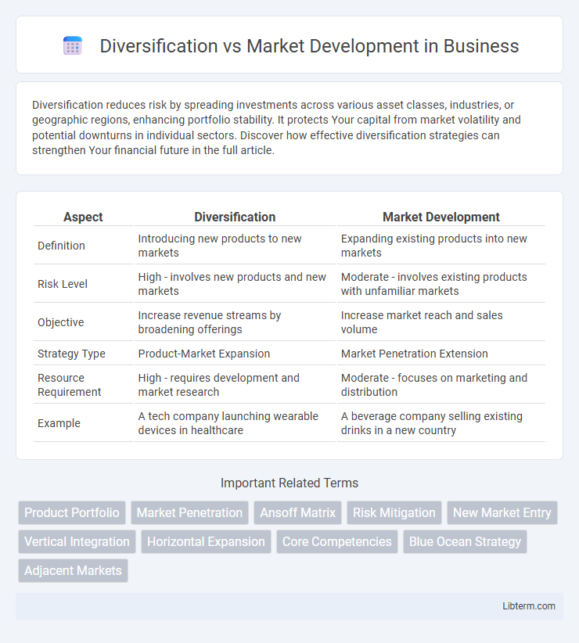Visit the Libterm.com footer link
This screenshot has width=579, height=643.
click(x=529, y=605)
